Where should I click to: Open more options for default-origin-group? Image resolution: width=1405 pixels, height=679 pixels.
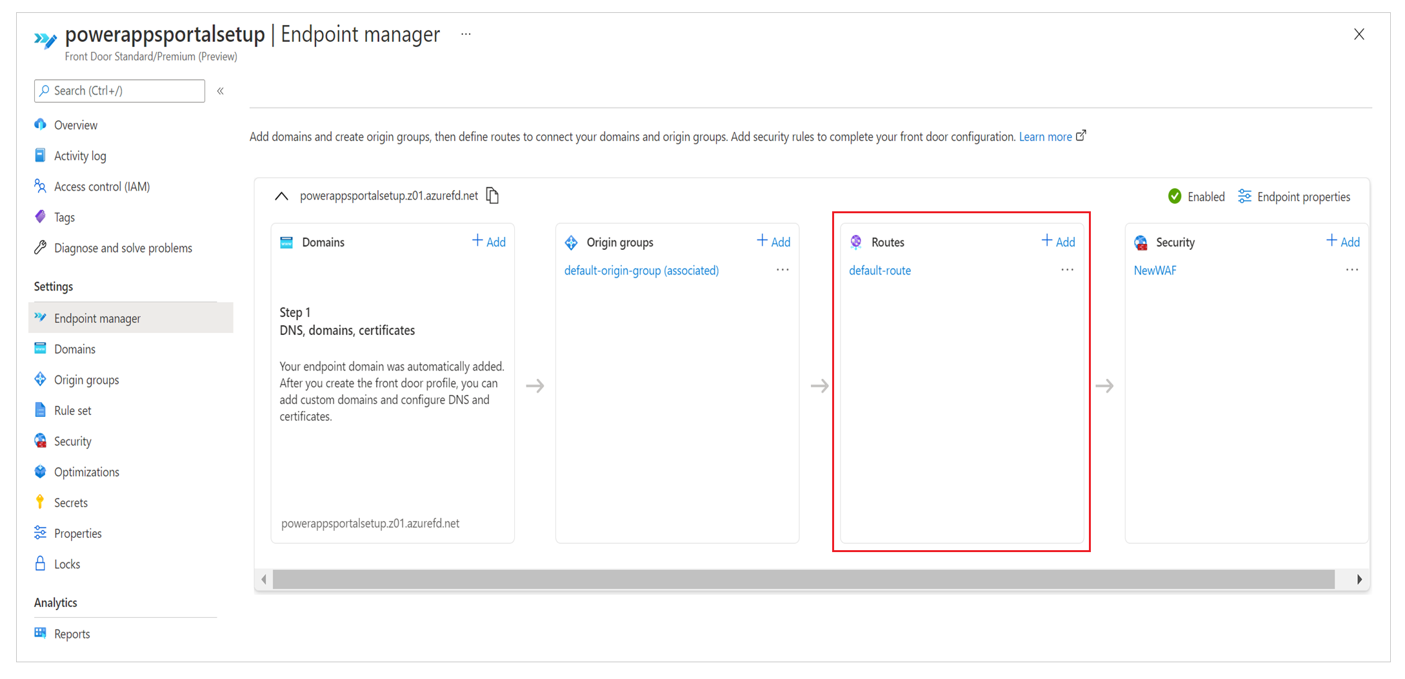782,270
